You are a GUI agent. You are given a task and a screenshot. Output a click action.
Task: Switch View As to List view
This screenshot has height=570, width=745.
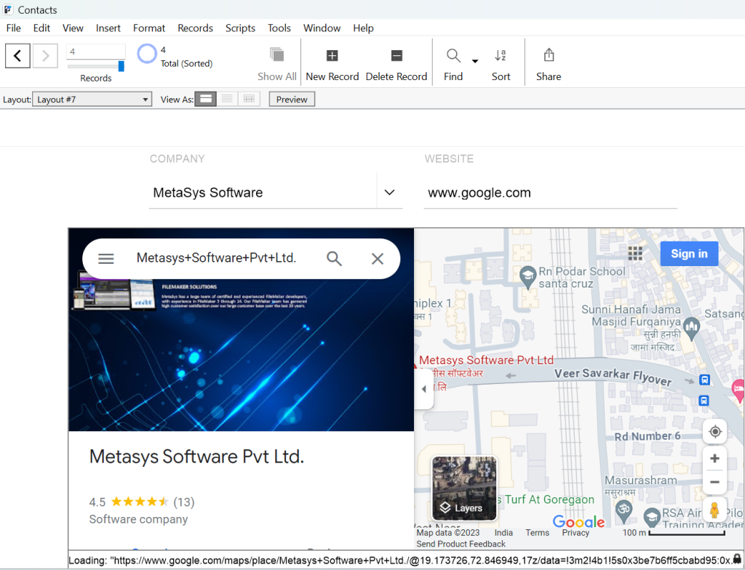click(226, 98)
